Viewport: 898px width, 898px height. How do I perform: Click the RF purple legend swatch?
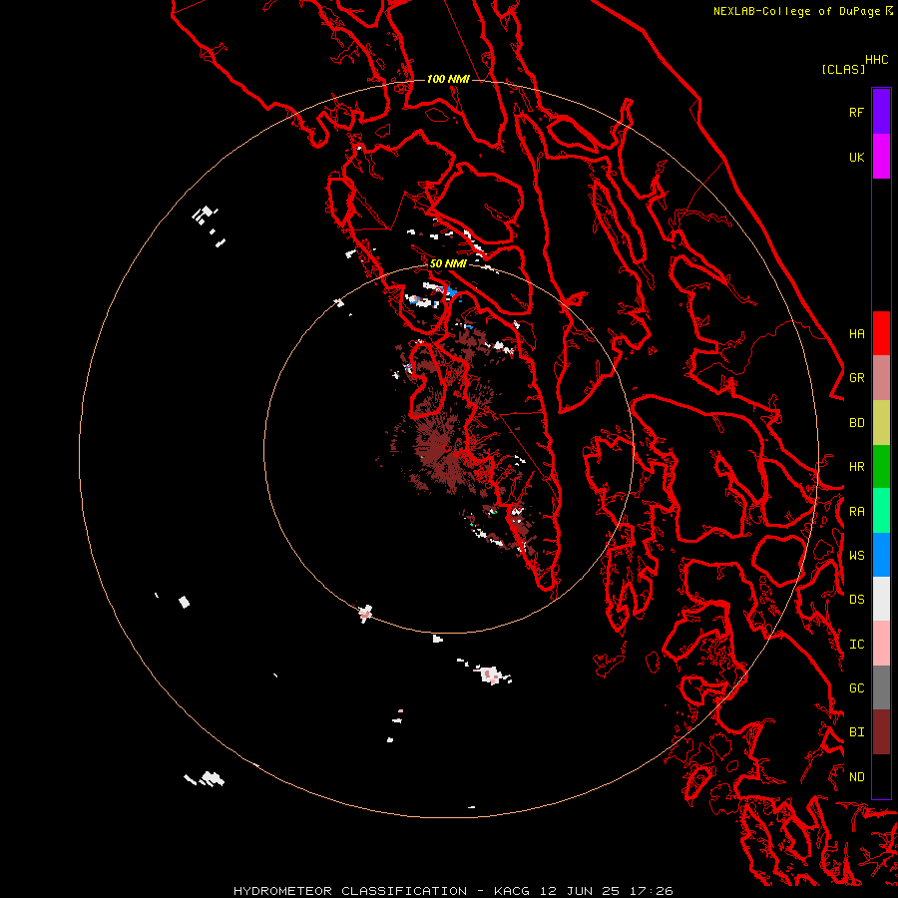tap(881, 112)
